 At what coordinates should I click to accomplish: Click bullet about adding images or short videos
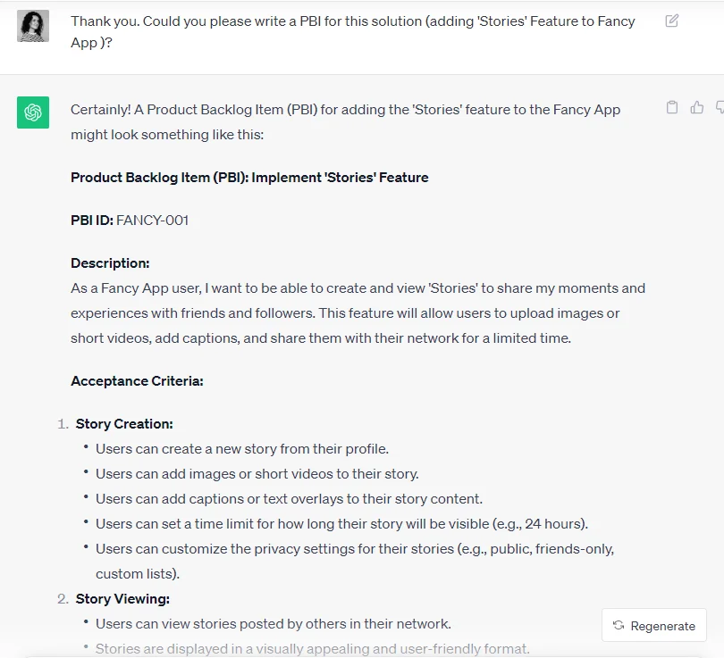tap(257, 474)
